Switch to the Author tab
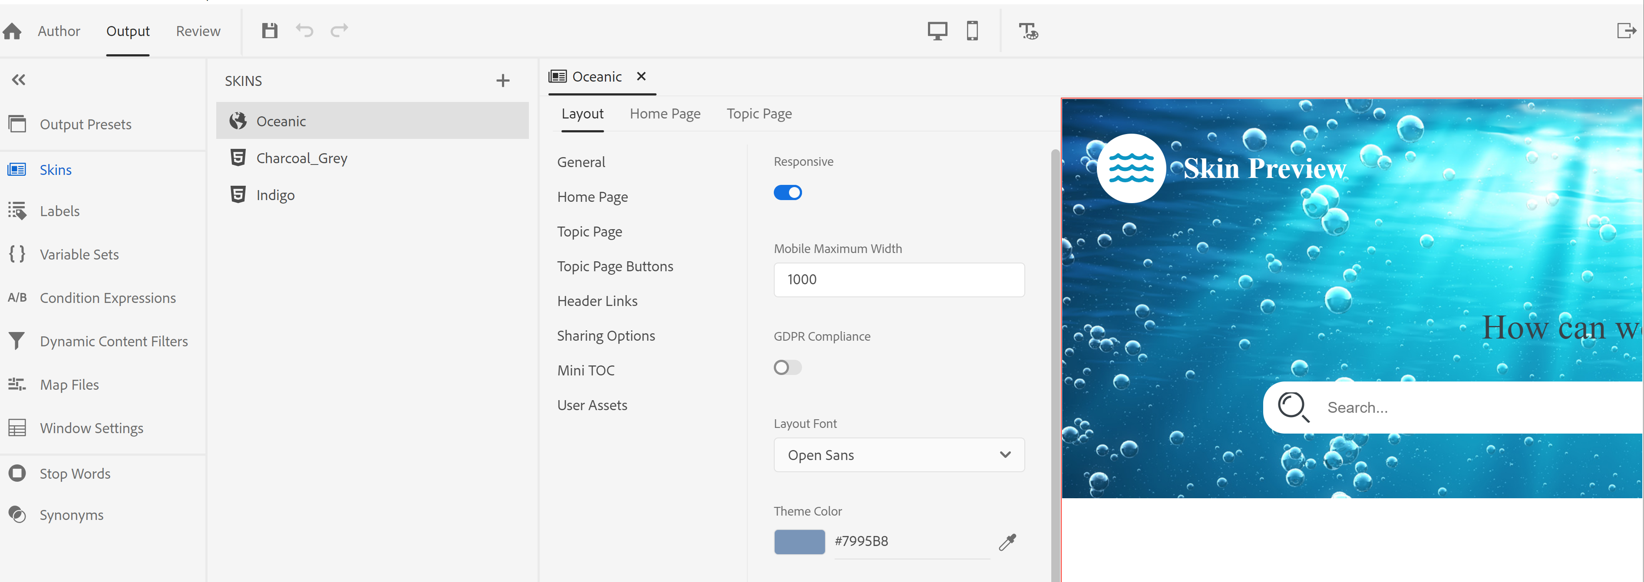This screenshot has height=582, width=1644. coord(59,31)
